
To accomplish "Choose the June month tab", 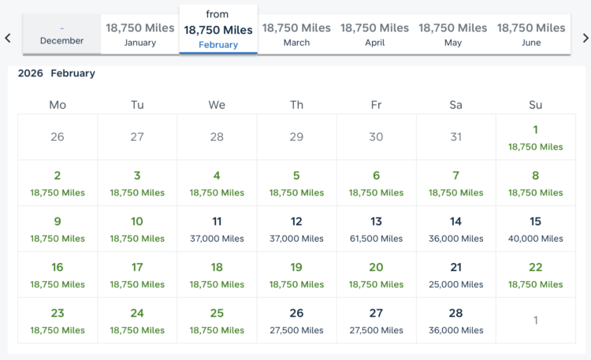I will (531, 34).
